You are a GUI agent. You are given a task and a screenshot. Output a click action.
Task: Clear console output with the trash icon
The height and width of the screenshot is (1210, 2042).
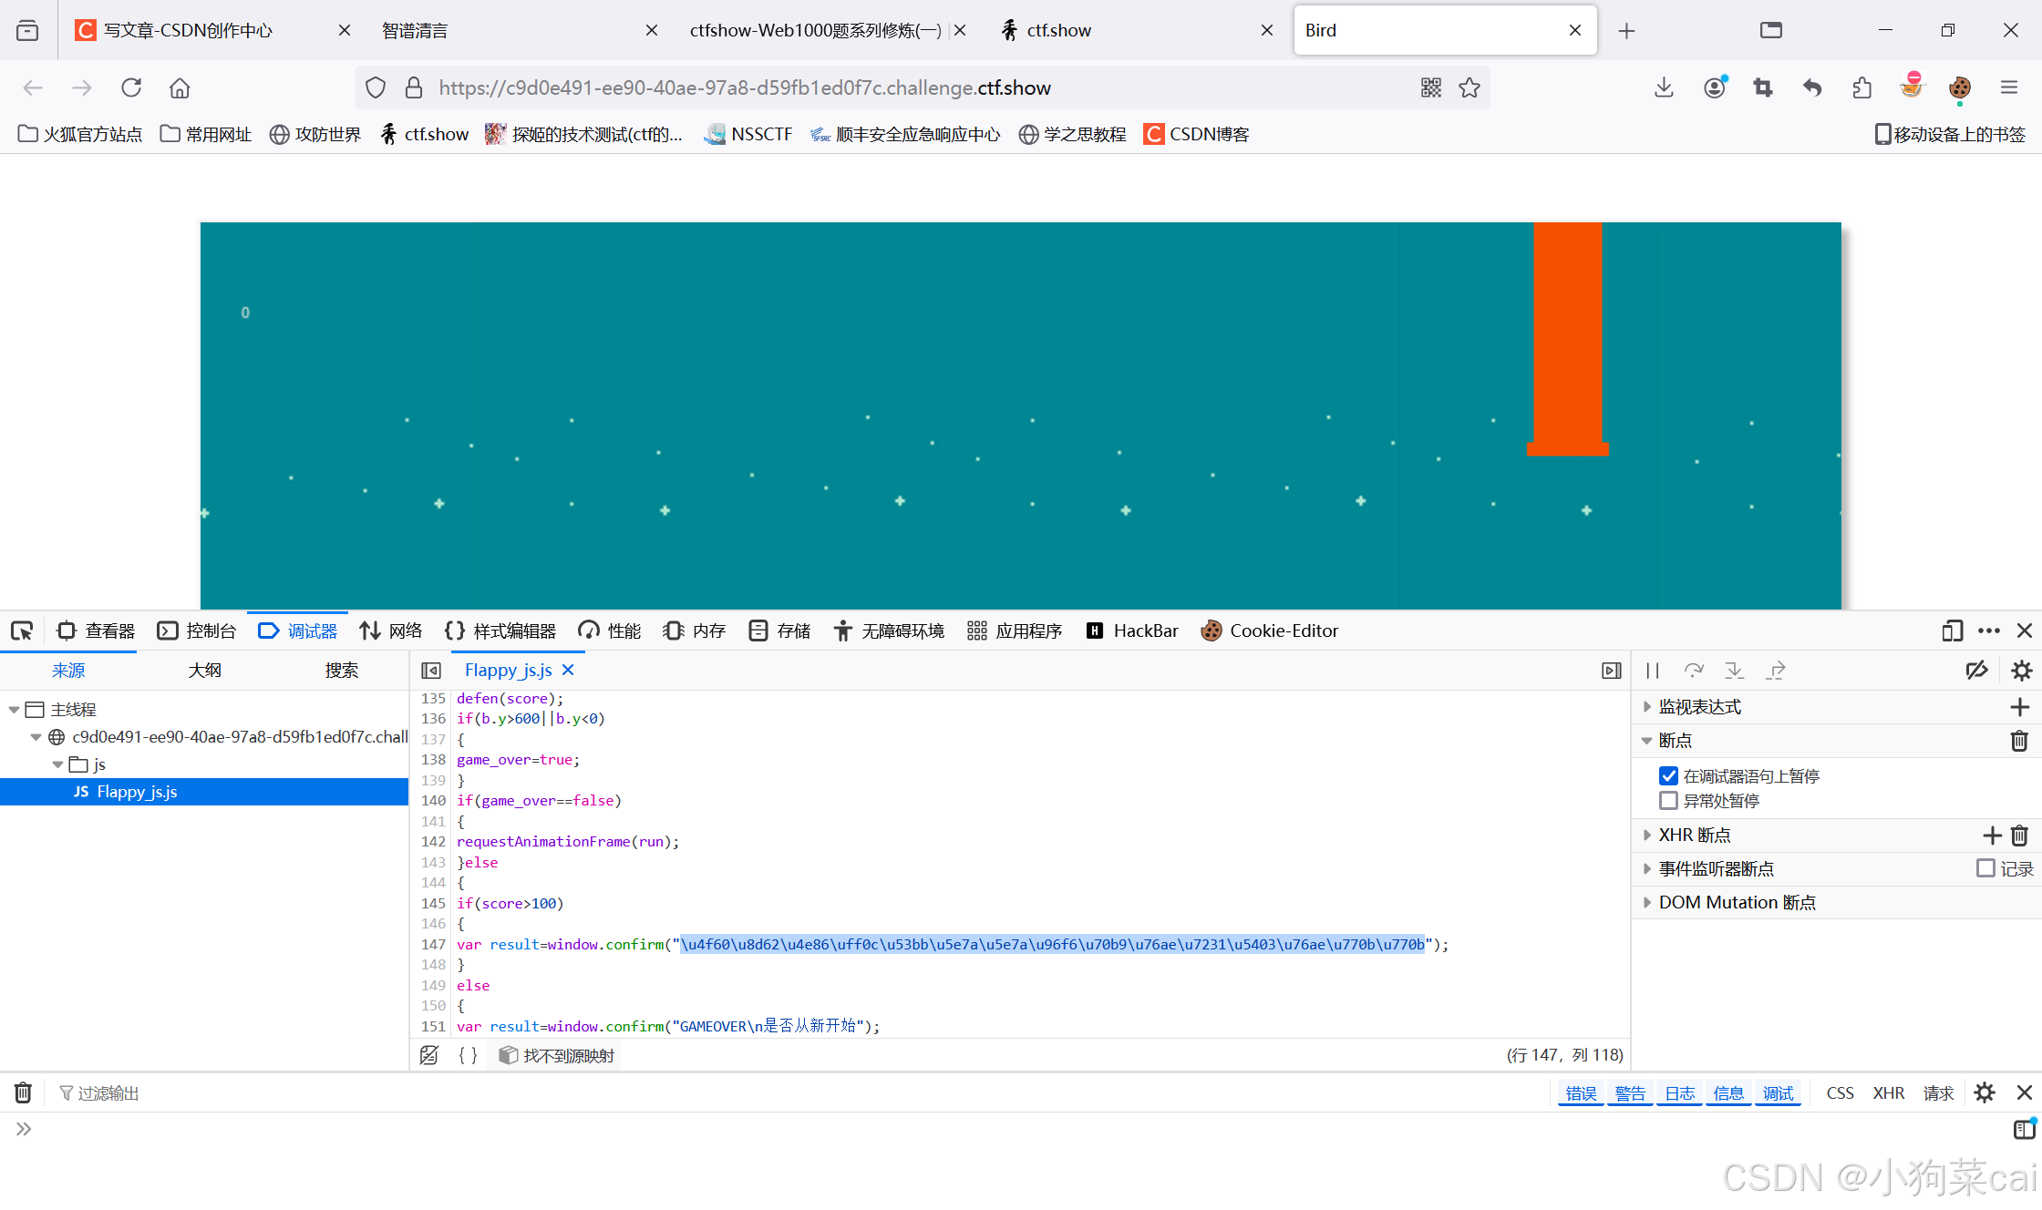(24, 1092)
